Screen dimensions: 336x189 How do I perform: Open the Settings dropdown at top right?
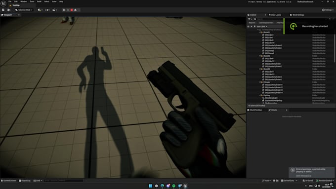(328, 10)
